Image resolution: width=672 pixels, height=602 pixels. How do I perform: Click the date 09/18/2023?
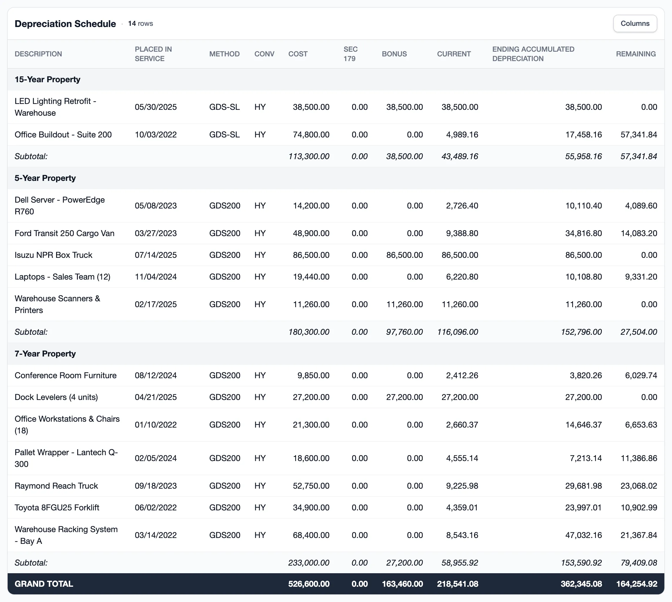click(155, 486)
